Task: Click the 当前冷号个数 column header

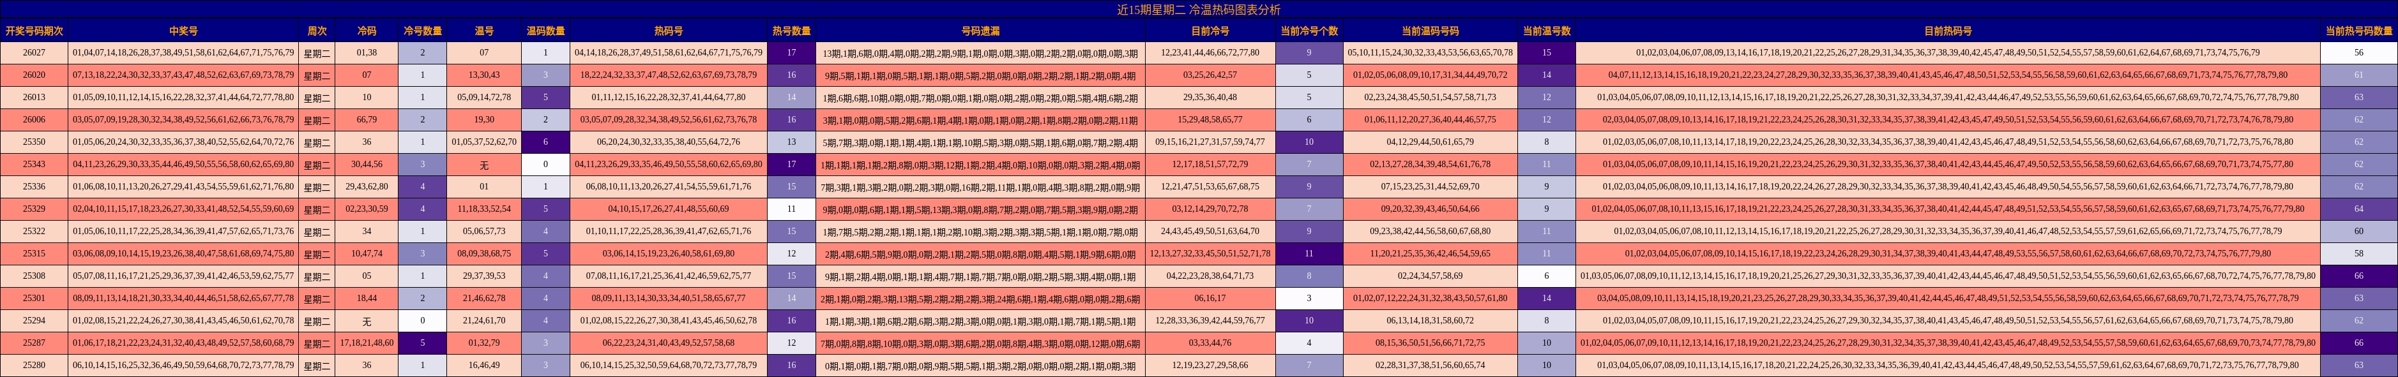Action: [x=1309, y=31]
